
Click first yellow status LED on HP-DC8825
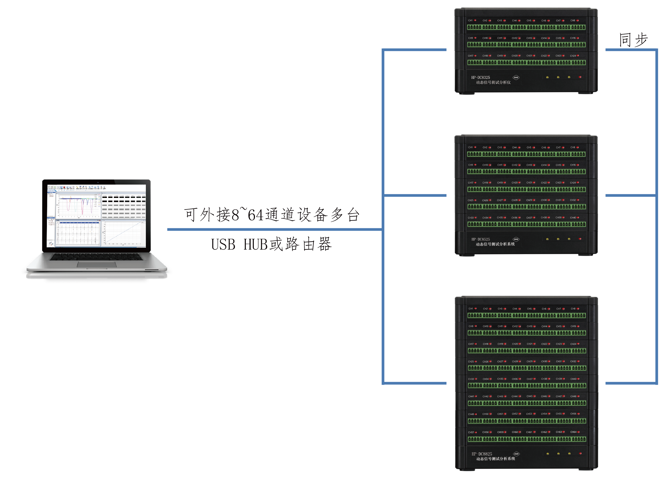(547, 454)
